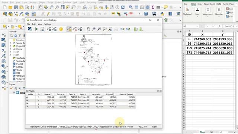The width and height of the screenshot is (238, 134).
Task: Open raster in the Georeferencer toolbar
Action: pyautogui.click(x=30, y=29)
